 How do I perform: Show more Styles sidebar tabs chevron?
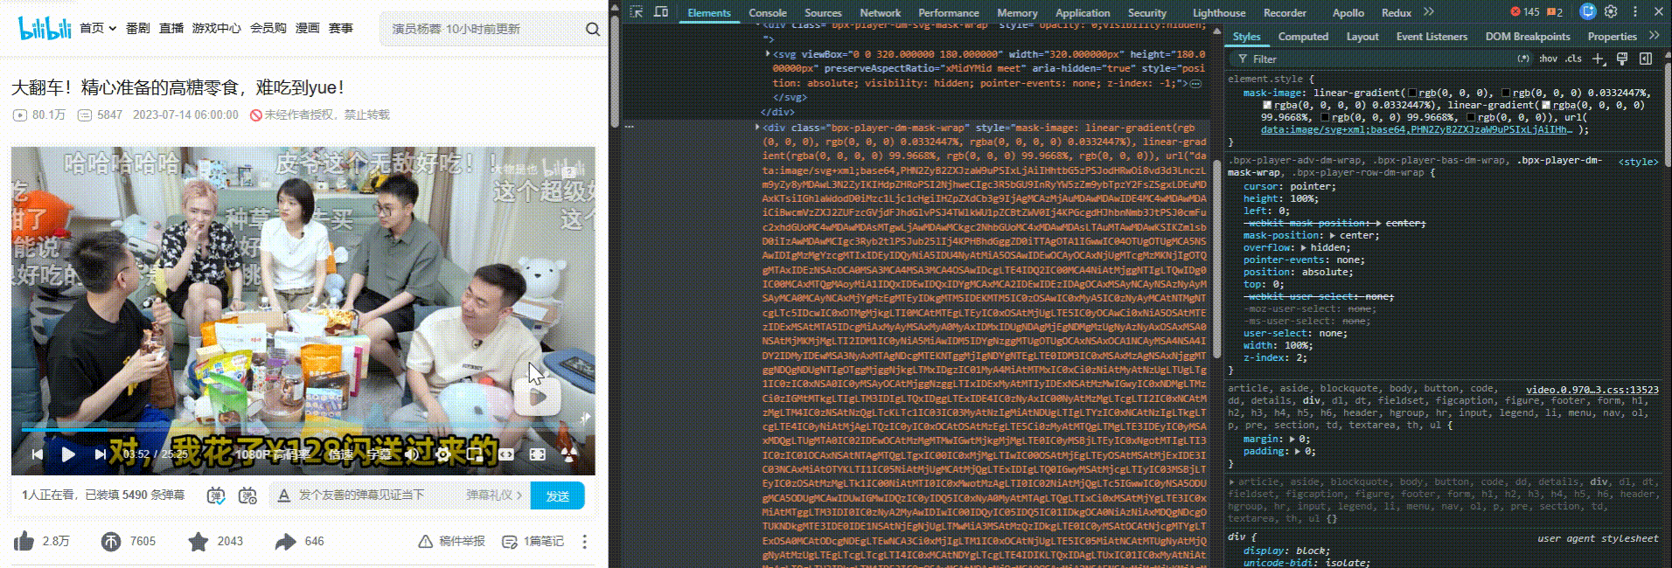1654,36
